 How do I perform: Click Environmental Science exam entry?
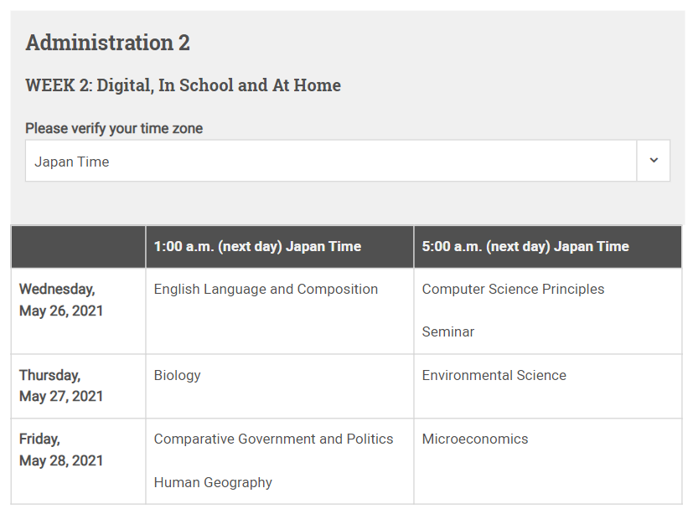(494, 375)
